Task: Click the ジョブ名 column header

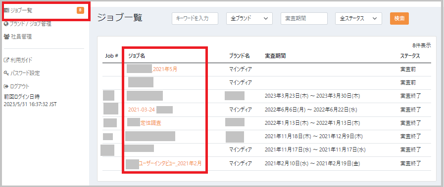Action: point(137,56)
